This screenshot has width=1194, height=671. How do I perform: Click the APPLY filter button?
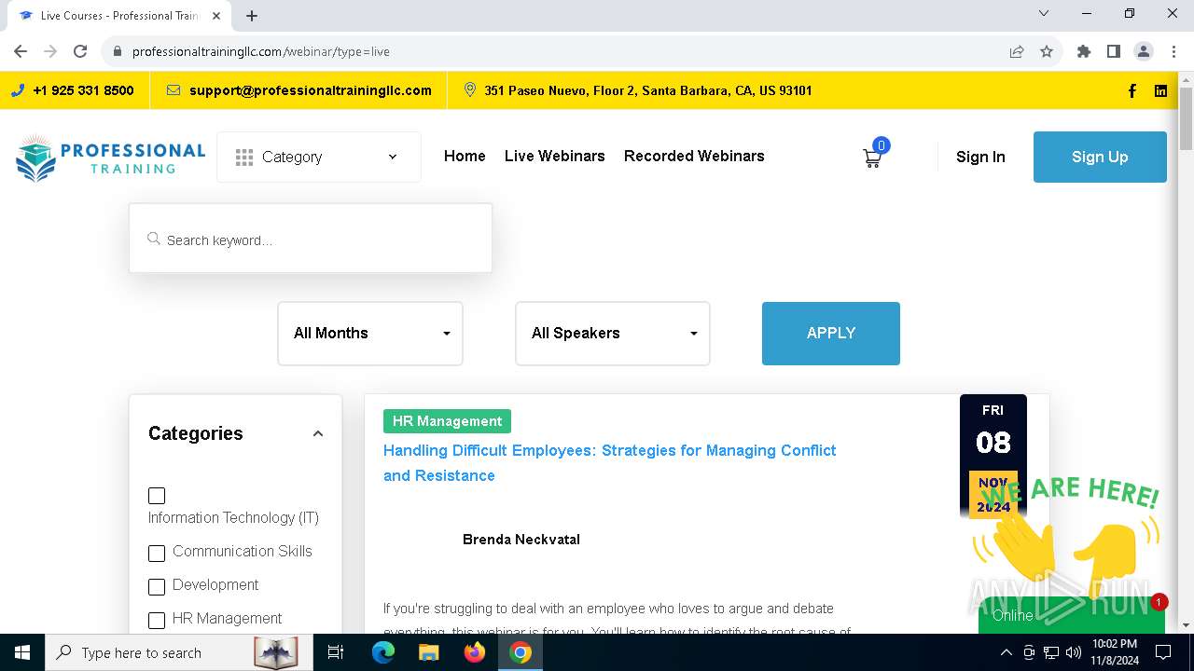[x=831, y=334]
